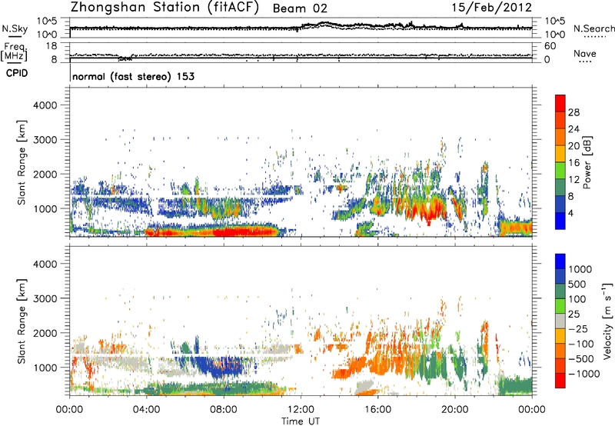Image resolution: width=615 pixels, height=426 pixels.
Task: Click the 60 tick of Nave axis
Action: 550,46
